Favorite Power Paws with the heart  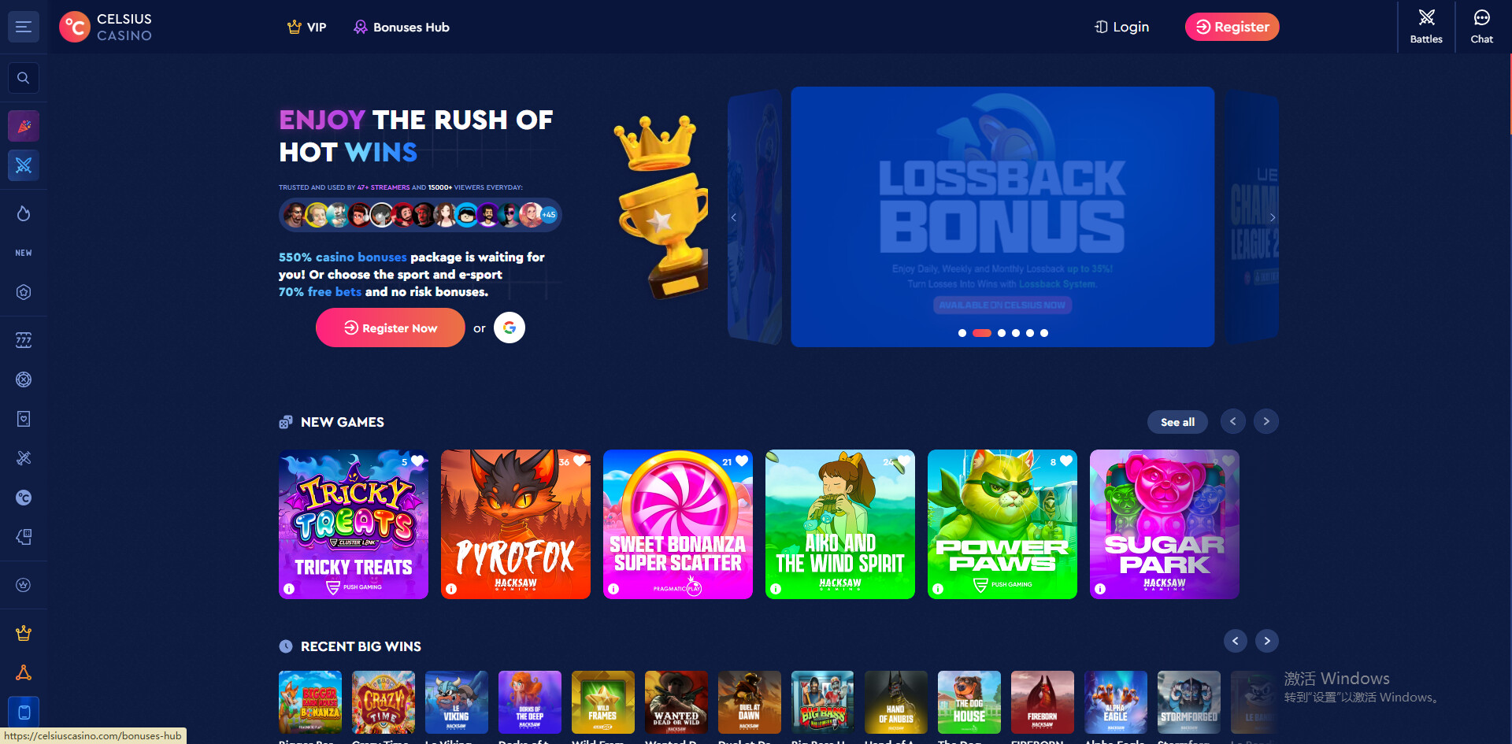[1066, 461]
